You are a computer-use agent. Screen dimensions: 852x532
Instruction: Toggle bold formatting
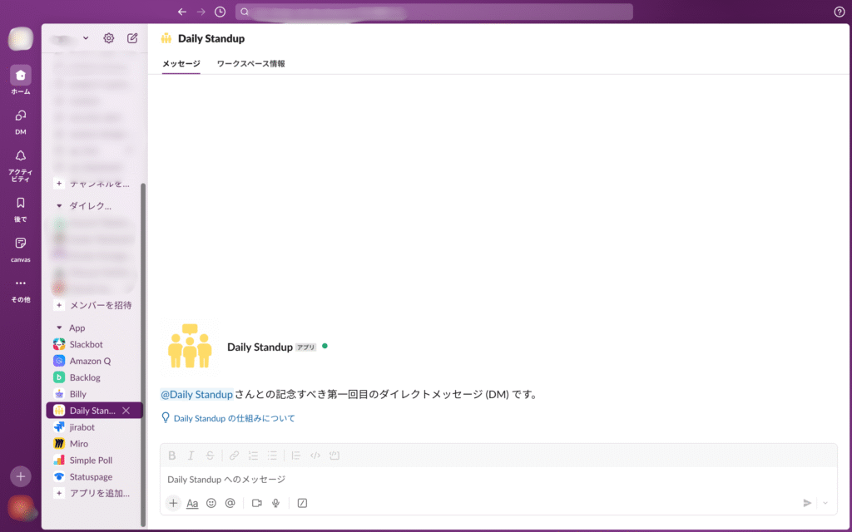pos(171,456)
